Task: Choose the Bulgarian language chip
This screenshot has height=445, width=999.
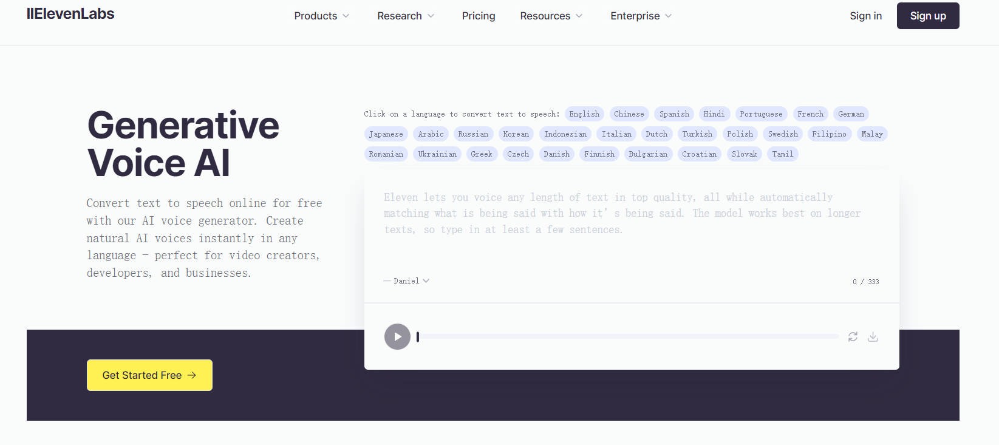Action: pyautogui.click(x=648, y=154)
